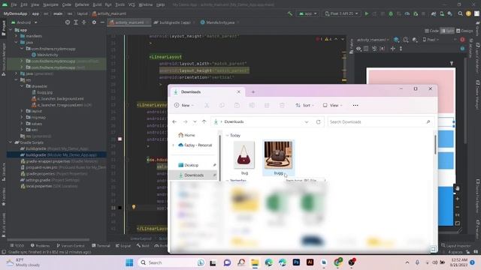The width and height of the screenshot is (481, 270).
Task: Toggle the design view options eye icon
Action: pyautogui.click(x=358, y=49)
